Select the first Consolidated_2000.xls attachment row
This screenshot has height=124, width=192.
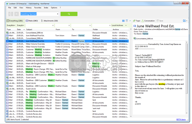67,33
